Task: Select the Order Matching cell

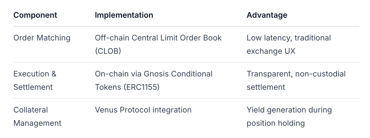Action: pos(42,38)
